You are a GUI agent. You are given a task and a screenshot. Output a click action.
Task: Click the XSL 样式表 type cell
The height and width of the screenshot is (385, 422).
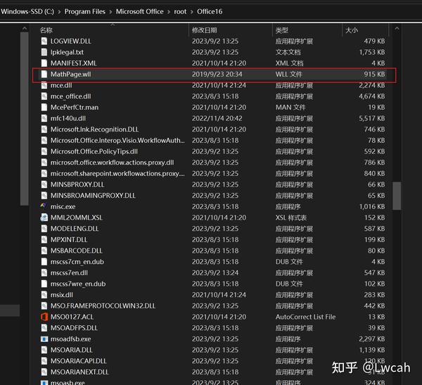291,217
